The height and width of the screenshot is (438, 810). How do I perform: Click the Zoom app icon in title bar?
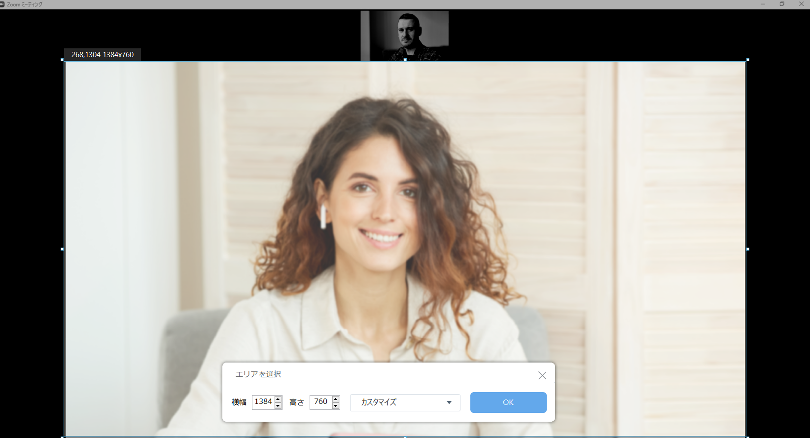pyautogui.click(x=2, y=4)
